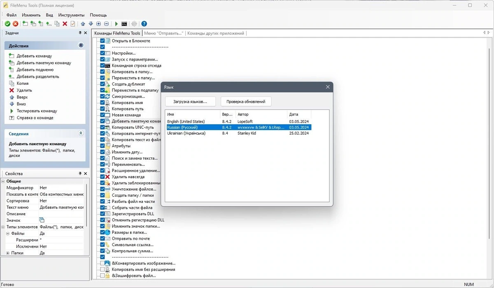Viewport: 494px width, 288px height.
Task: Click the left scroll arrow of the tab strip
Action: 484,33
